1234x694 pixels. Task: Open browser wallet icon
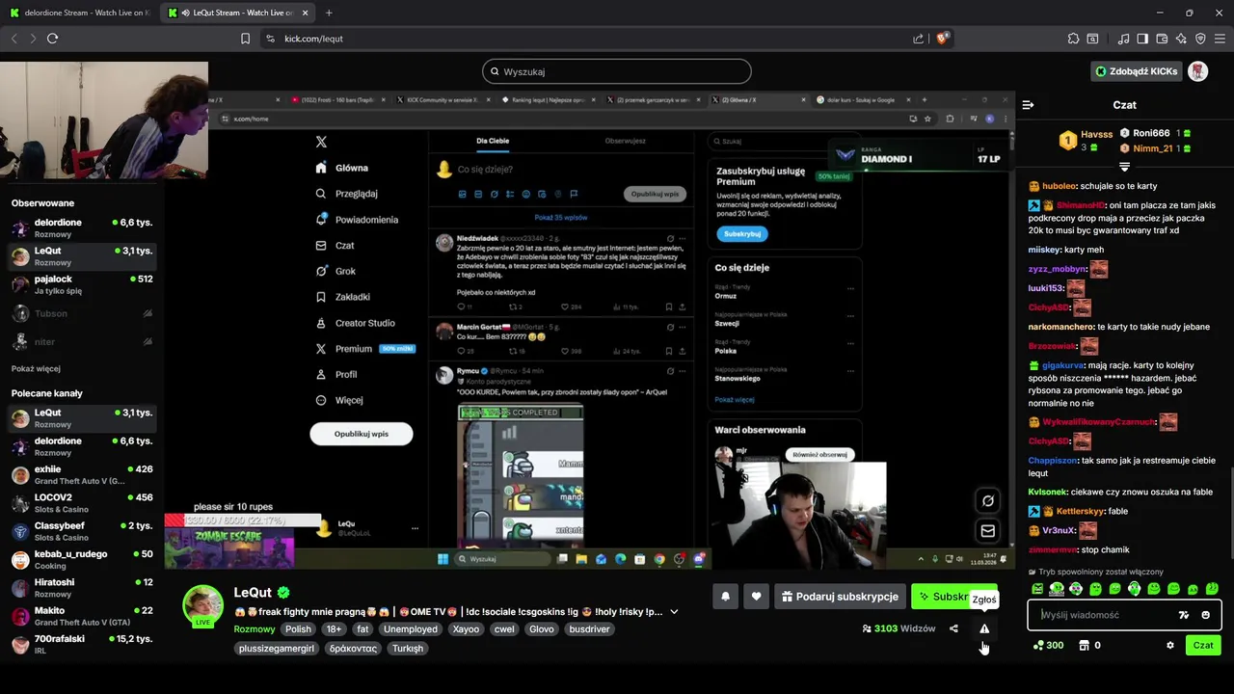click(x=1162, y=39)
